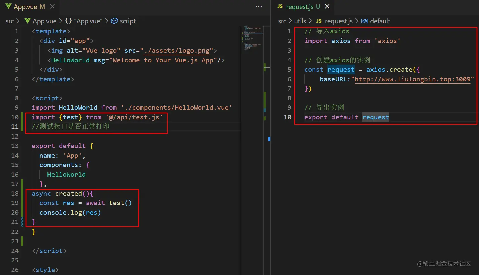Viewport: 479px width, 275px height.
Task: Open the utils folder breadcrumb
Action: click(x=300, y=21)
